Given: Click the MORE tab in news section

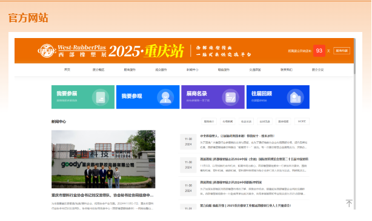Looking at the screenshot, I should pos(302,121).
